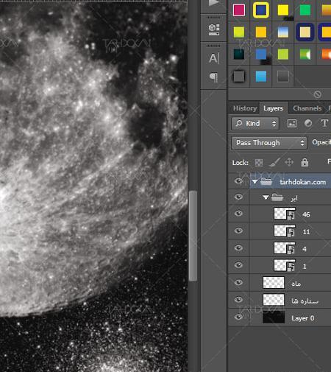331x372 pixels.
Task: Open the Character panel icon
Action: (213, 58)
